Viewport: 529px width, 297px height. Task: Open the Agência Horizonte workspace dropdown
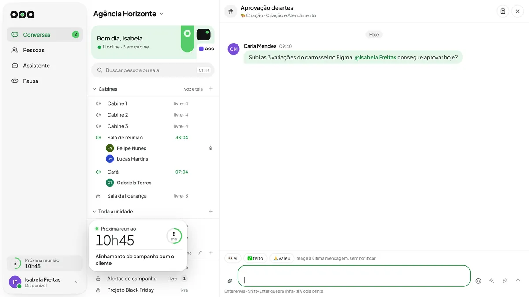[x=128, y=14]
